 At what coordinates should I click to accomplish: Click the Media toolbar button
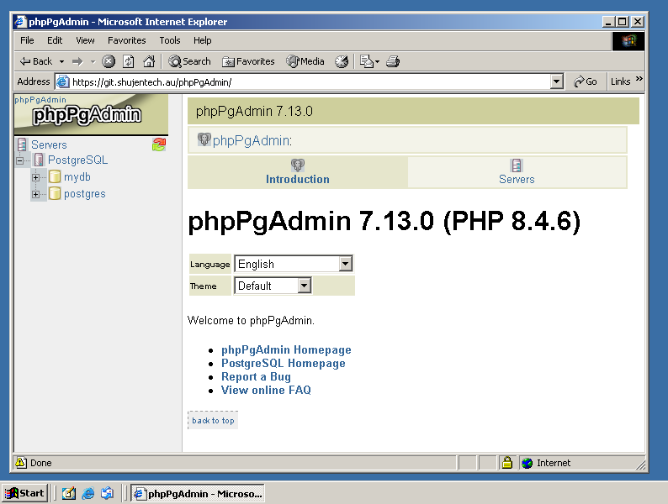(305, 61)
